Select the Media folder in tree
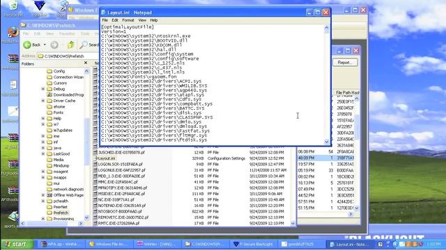 pos(59,160)
